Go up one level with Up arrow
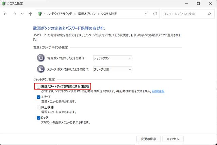 tap(31, 14)
